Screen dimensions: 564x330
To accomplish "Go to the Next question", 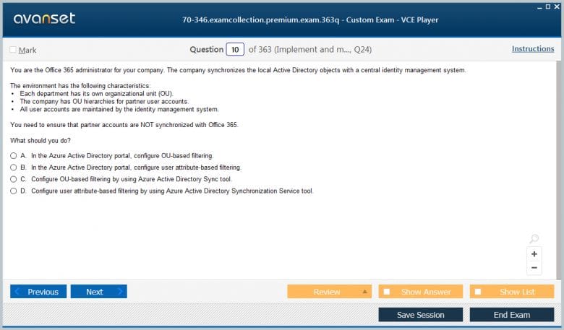I will [98, 292].
